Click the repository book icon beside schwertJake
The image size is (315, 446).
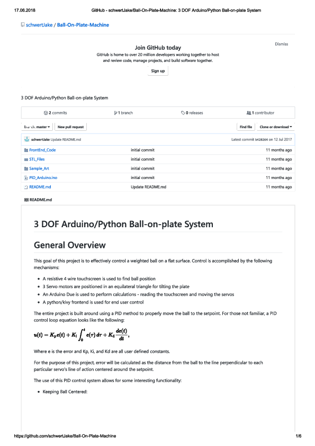coord(23,25)
